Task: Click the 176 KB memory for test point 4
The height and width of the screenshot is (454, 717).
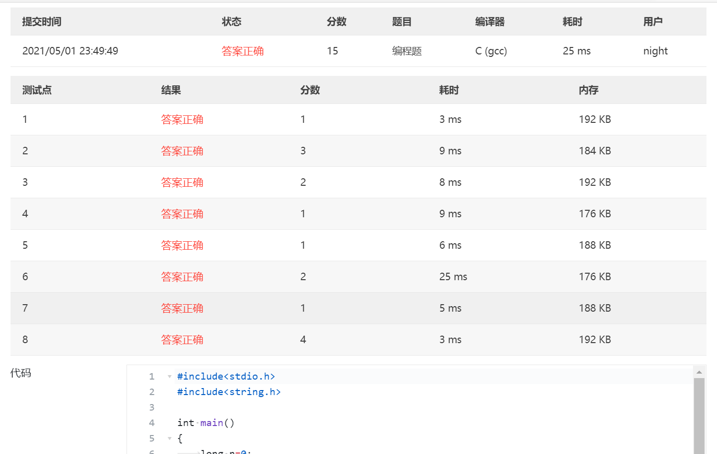Action: point(595,214)
